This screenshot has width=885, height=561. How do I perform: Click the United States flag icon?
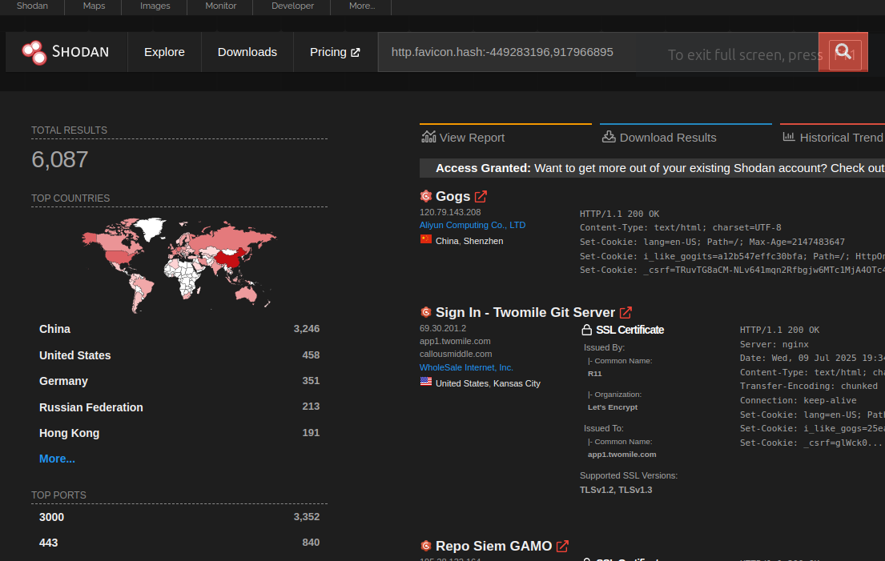[x=425, y=382]
